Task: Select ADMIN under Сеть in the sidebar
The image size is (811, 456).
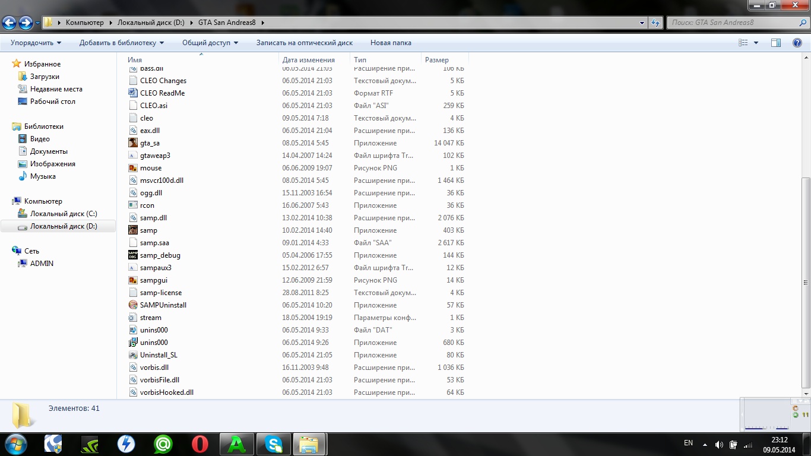Action: click(x=42, y=264)
